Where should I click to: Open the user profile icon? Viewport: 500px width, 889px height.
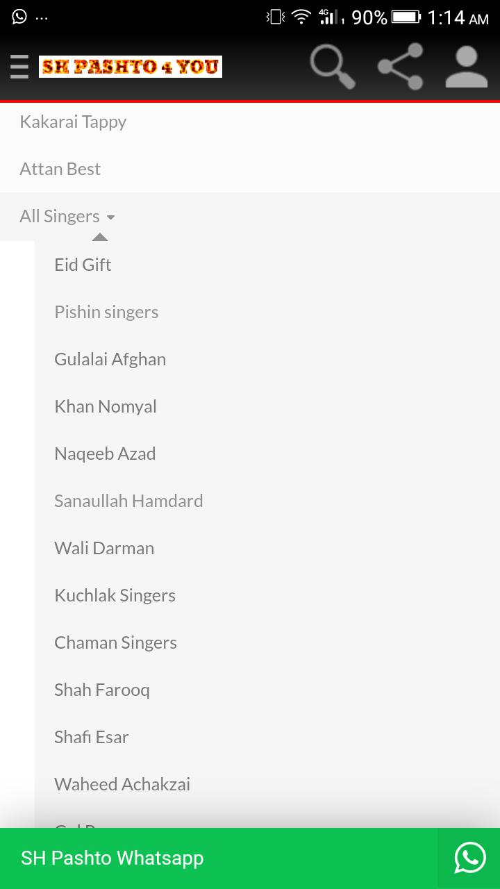click(x=466, y=67)
